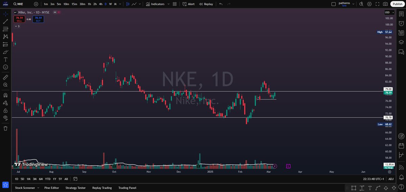
Task: Open the watchlist panel
Action: 401,14
